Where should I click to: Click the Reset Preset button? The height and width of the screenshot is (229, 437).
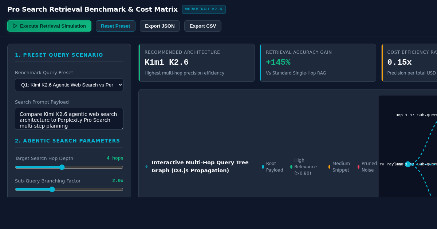tap(115, 26)
